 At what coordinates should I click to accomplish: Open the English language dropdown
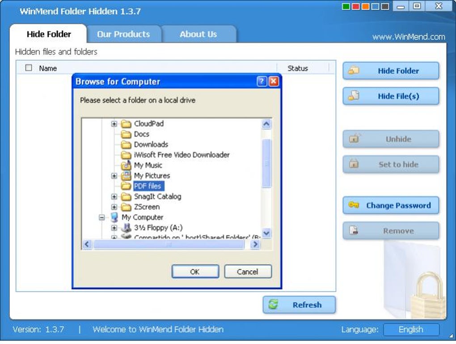[x=411, y=329]
